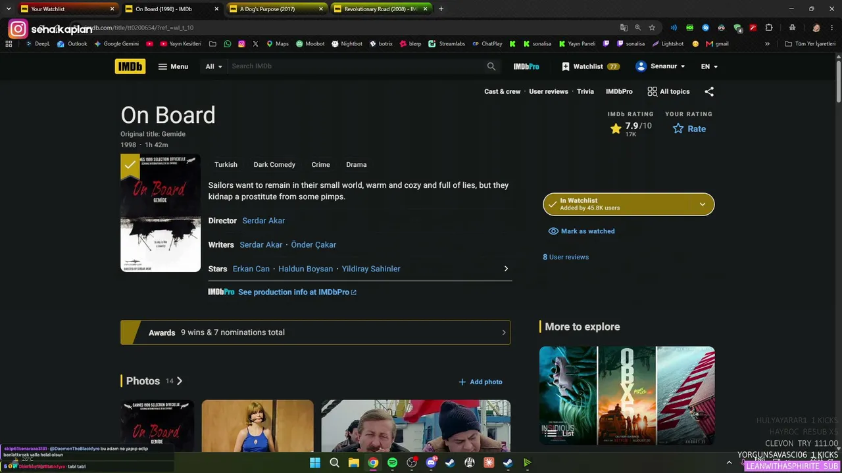Open the Google Gemini bookmark
The height and width of the screenshot is (473, 842).
[x=116, y=44]
